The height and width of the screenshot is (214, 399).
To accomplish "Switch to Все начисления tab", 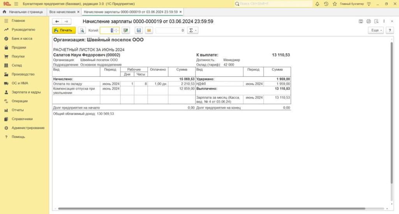I will (62, 12).
